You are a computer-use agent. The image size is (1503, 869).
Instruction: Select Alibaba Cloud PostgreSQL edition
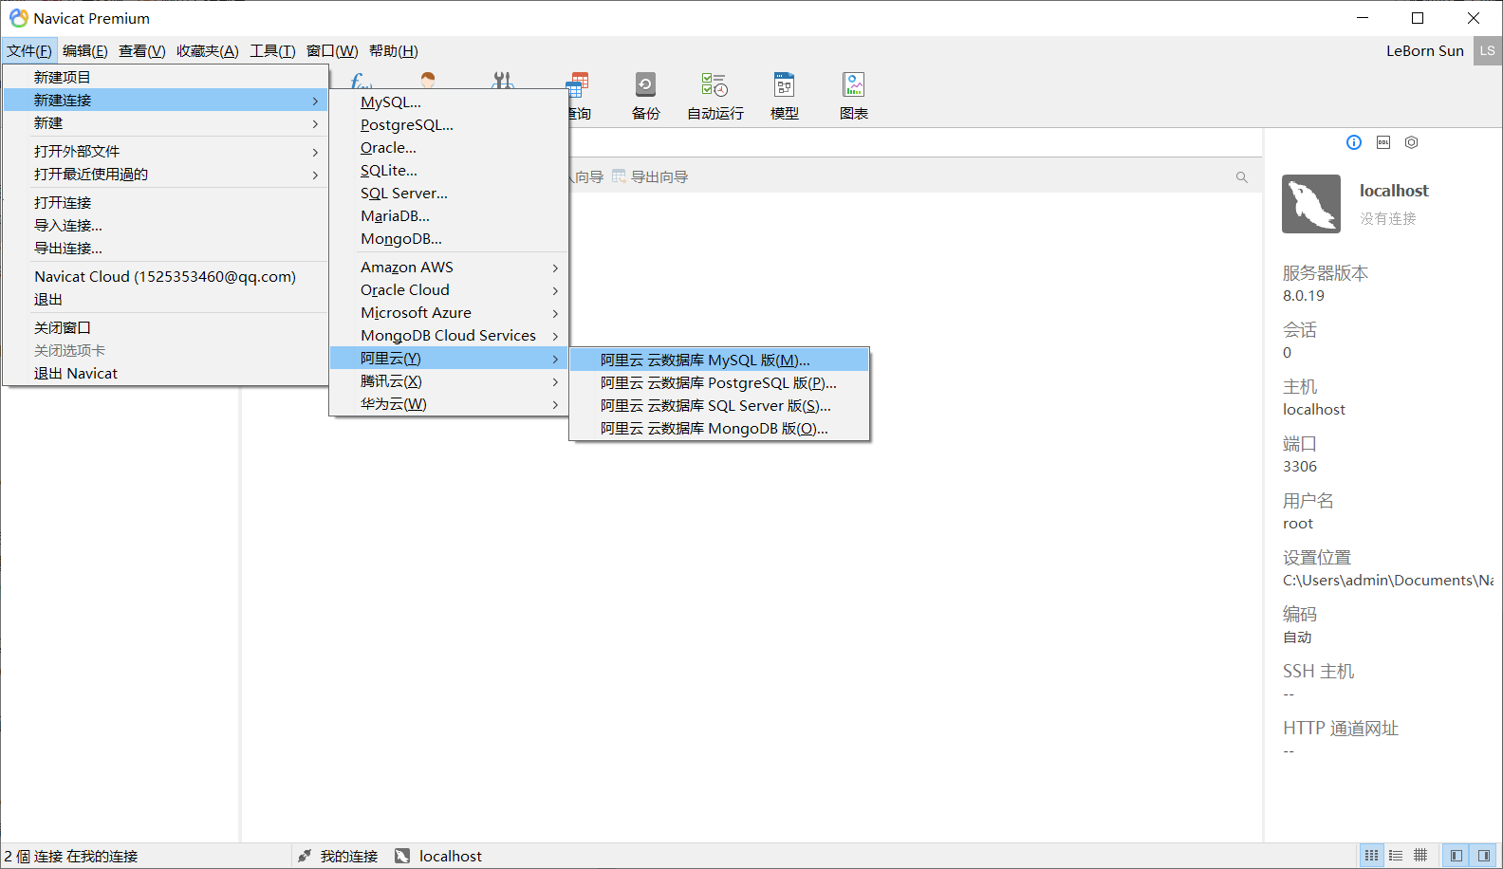coord(719,383)
